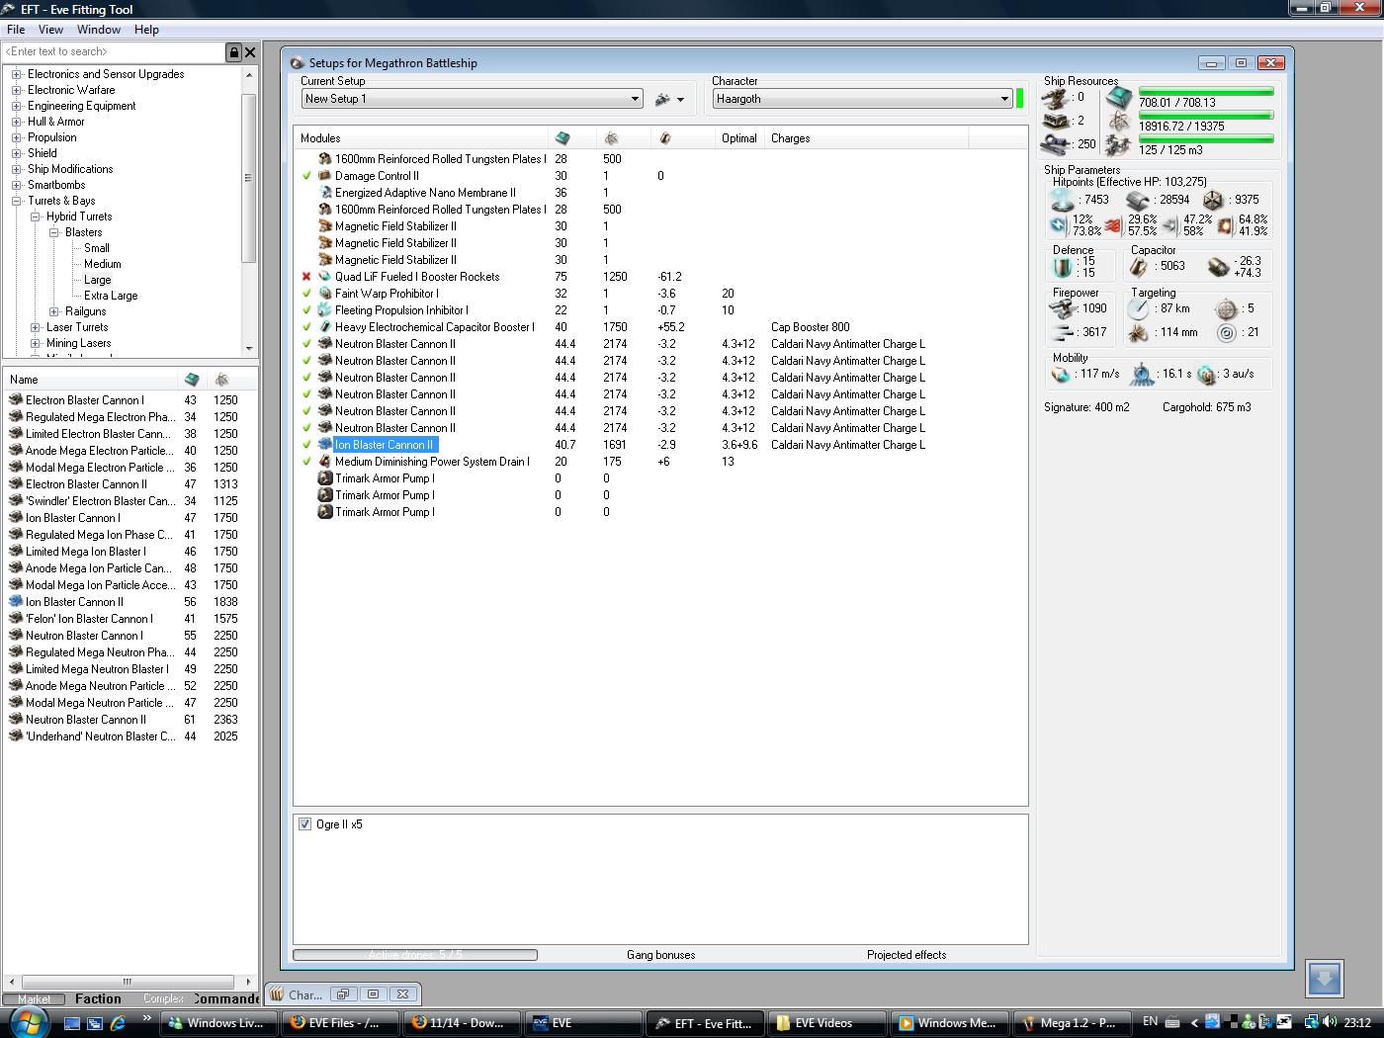
Task: Open the Window menu
Action: pyautogui.click(x=99, y=30)
